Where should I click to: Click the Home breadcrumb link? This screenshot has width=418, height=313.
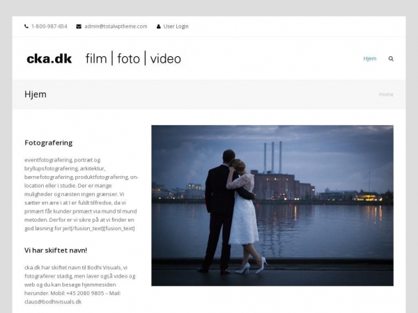386,94
